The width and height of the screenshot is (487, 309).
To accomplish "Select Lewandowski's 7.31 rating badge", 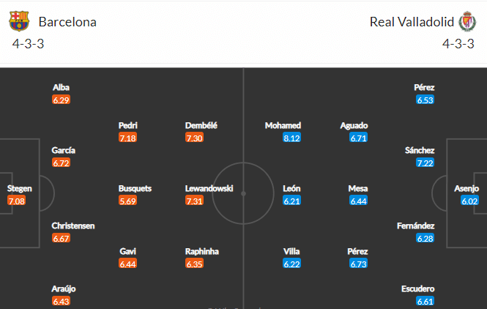I will tap(194, 201).
